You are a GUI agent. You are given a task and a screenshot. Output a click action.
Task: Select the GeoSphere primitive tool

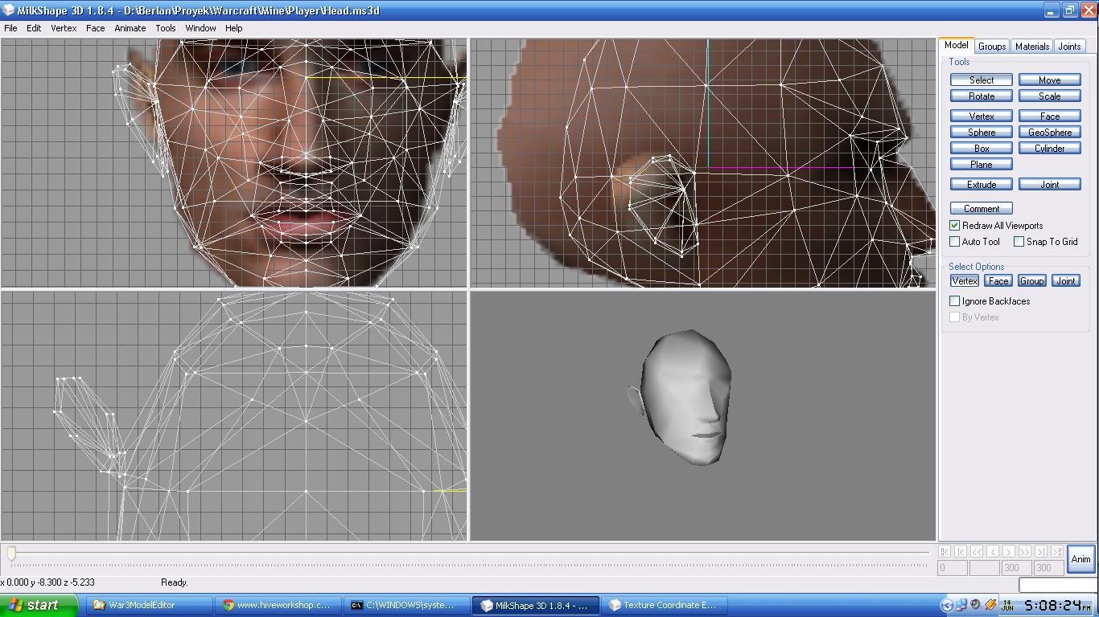[x=1050, y=132]
